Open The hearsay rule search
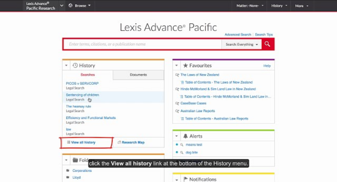 click(79, 106)
